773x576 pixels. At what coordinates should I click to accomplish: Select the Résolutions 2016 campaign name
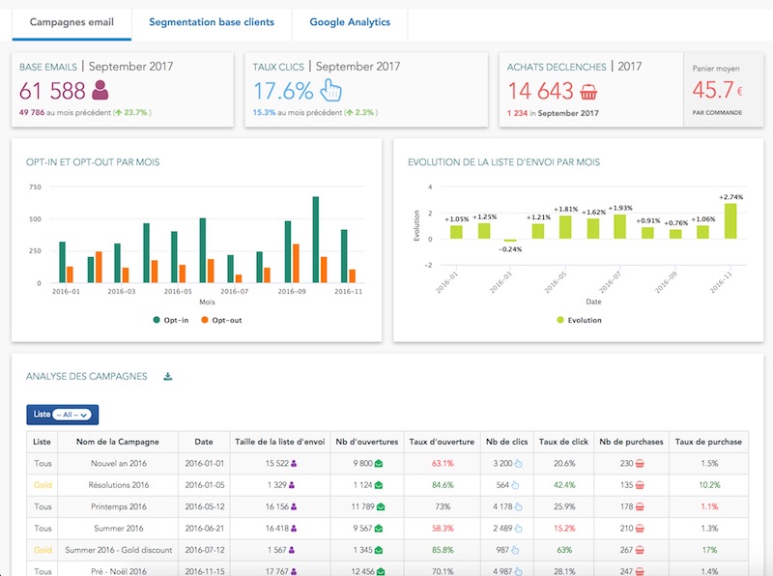click(x=118, y=485)
